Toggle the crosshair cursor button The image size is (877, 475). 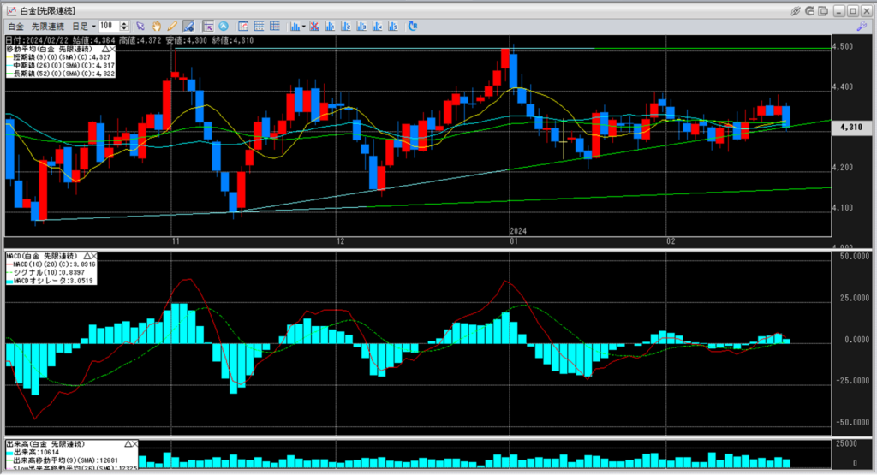(208, 27)
